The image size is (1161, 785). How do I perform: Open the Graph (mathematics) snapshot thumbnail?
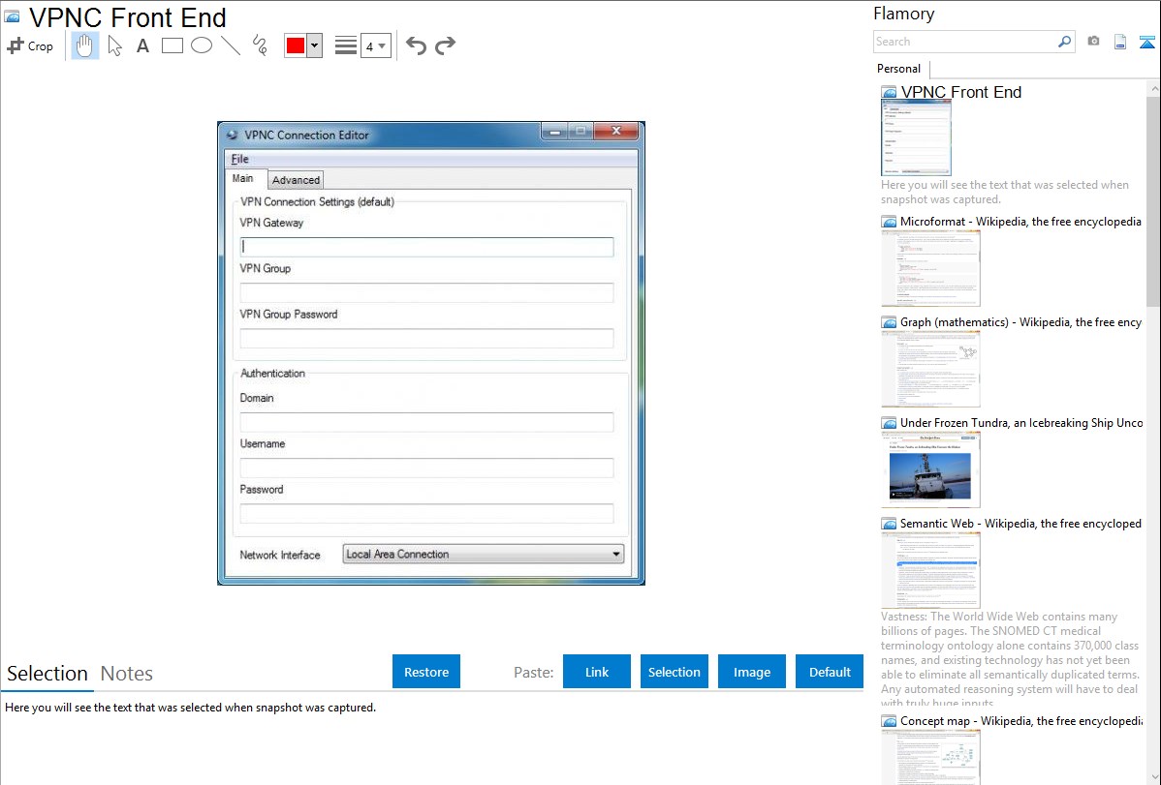point(930,369)
